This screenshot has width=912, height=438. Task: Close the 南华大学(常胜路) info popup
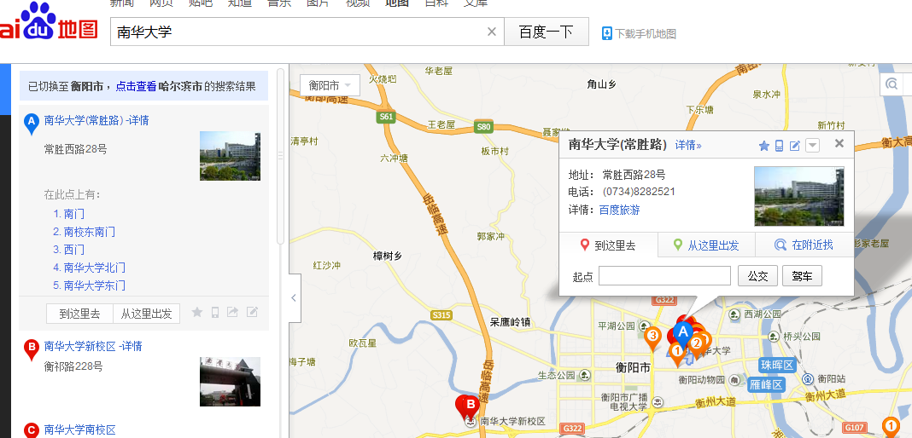tap(839, 143)
